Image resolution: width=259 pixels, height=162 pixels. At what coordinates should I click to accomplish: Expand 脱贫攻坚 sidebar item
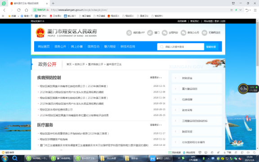pyautogui.click(x=197, y=131)
